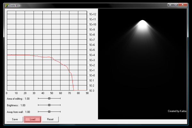Click the 1E+12 axis label

[92, 14]
